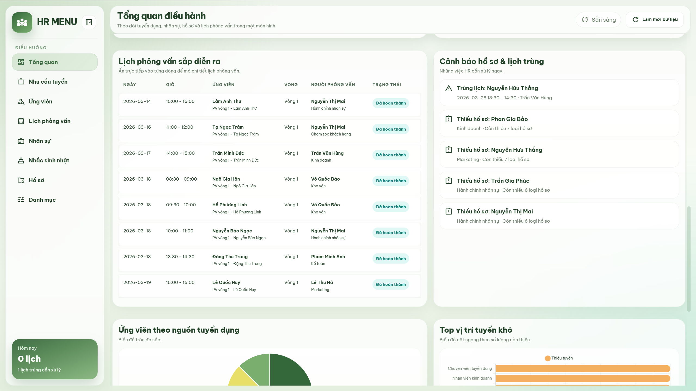The height and width of the screenshot is (391, 696).
Task: Open interview details row for Tạ Ngọc Trâm
Action: (269, 130)
